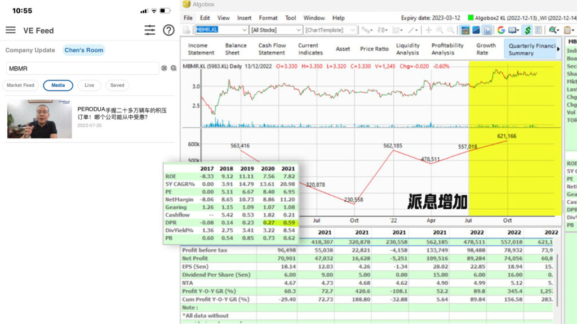The width and height of the screenshot is (577, 324).
Task: Switch to Asset tab
Action: tap(343, 49)
